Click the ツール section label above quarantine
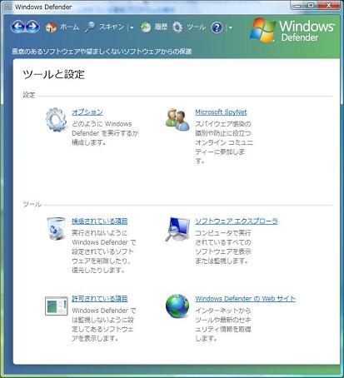 32,205
